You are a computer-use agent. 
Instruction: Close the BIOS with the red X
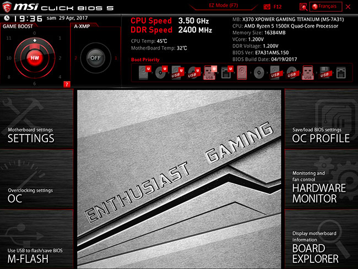[348, 7]
